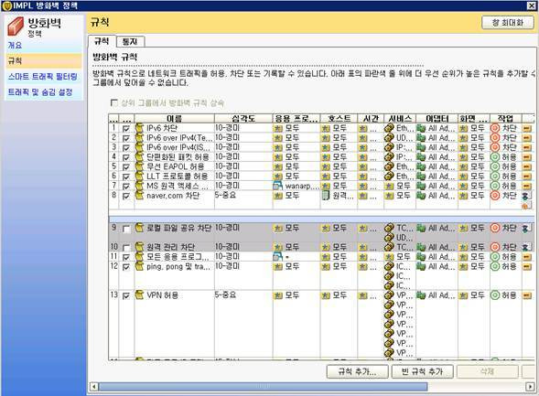Viewport: 539px width, 396px height.
Task: Click the 작업 column header
Action: point(506,119)
